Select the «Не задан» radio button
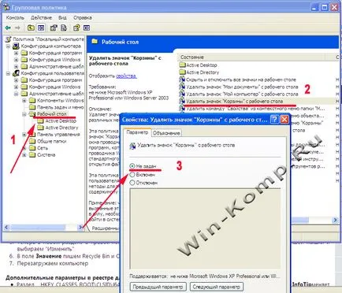Viewport: 342px width, 293px height. coord(132,166)
